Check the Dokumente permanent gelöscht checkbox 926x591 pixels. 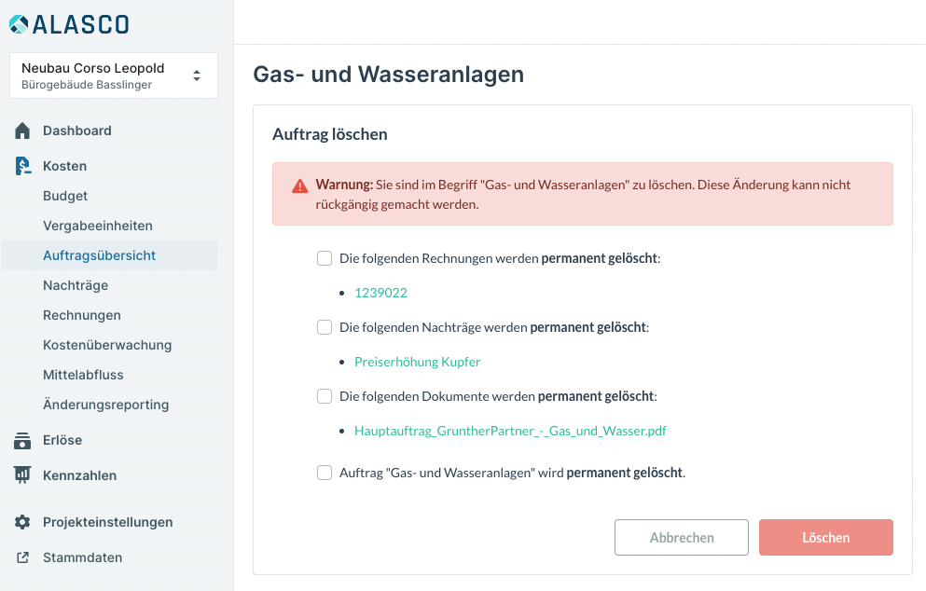pos(325,396)
